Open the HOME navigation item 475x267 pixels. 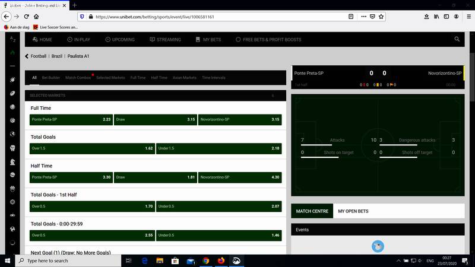click(42, 39)
